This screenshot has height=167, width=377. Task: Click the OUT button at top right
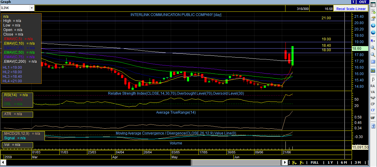(x=363, y=2)
